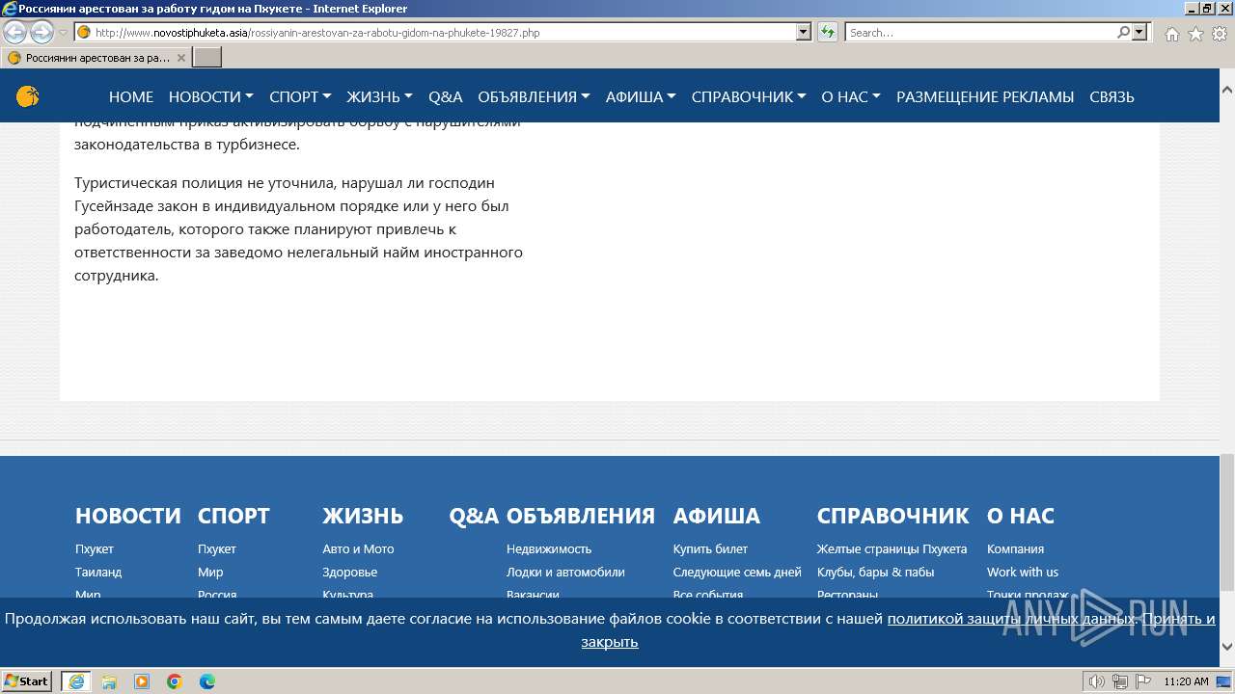This screenshot has width=1235, height=694.
Task: Click the browser Forward arrow button
Action: [x=41, y=32]
